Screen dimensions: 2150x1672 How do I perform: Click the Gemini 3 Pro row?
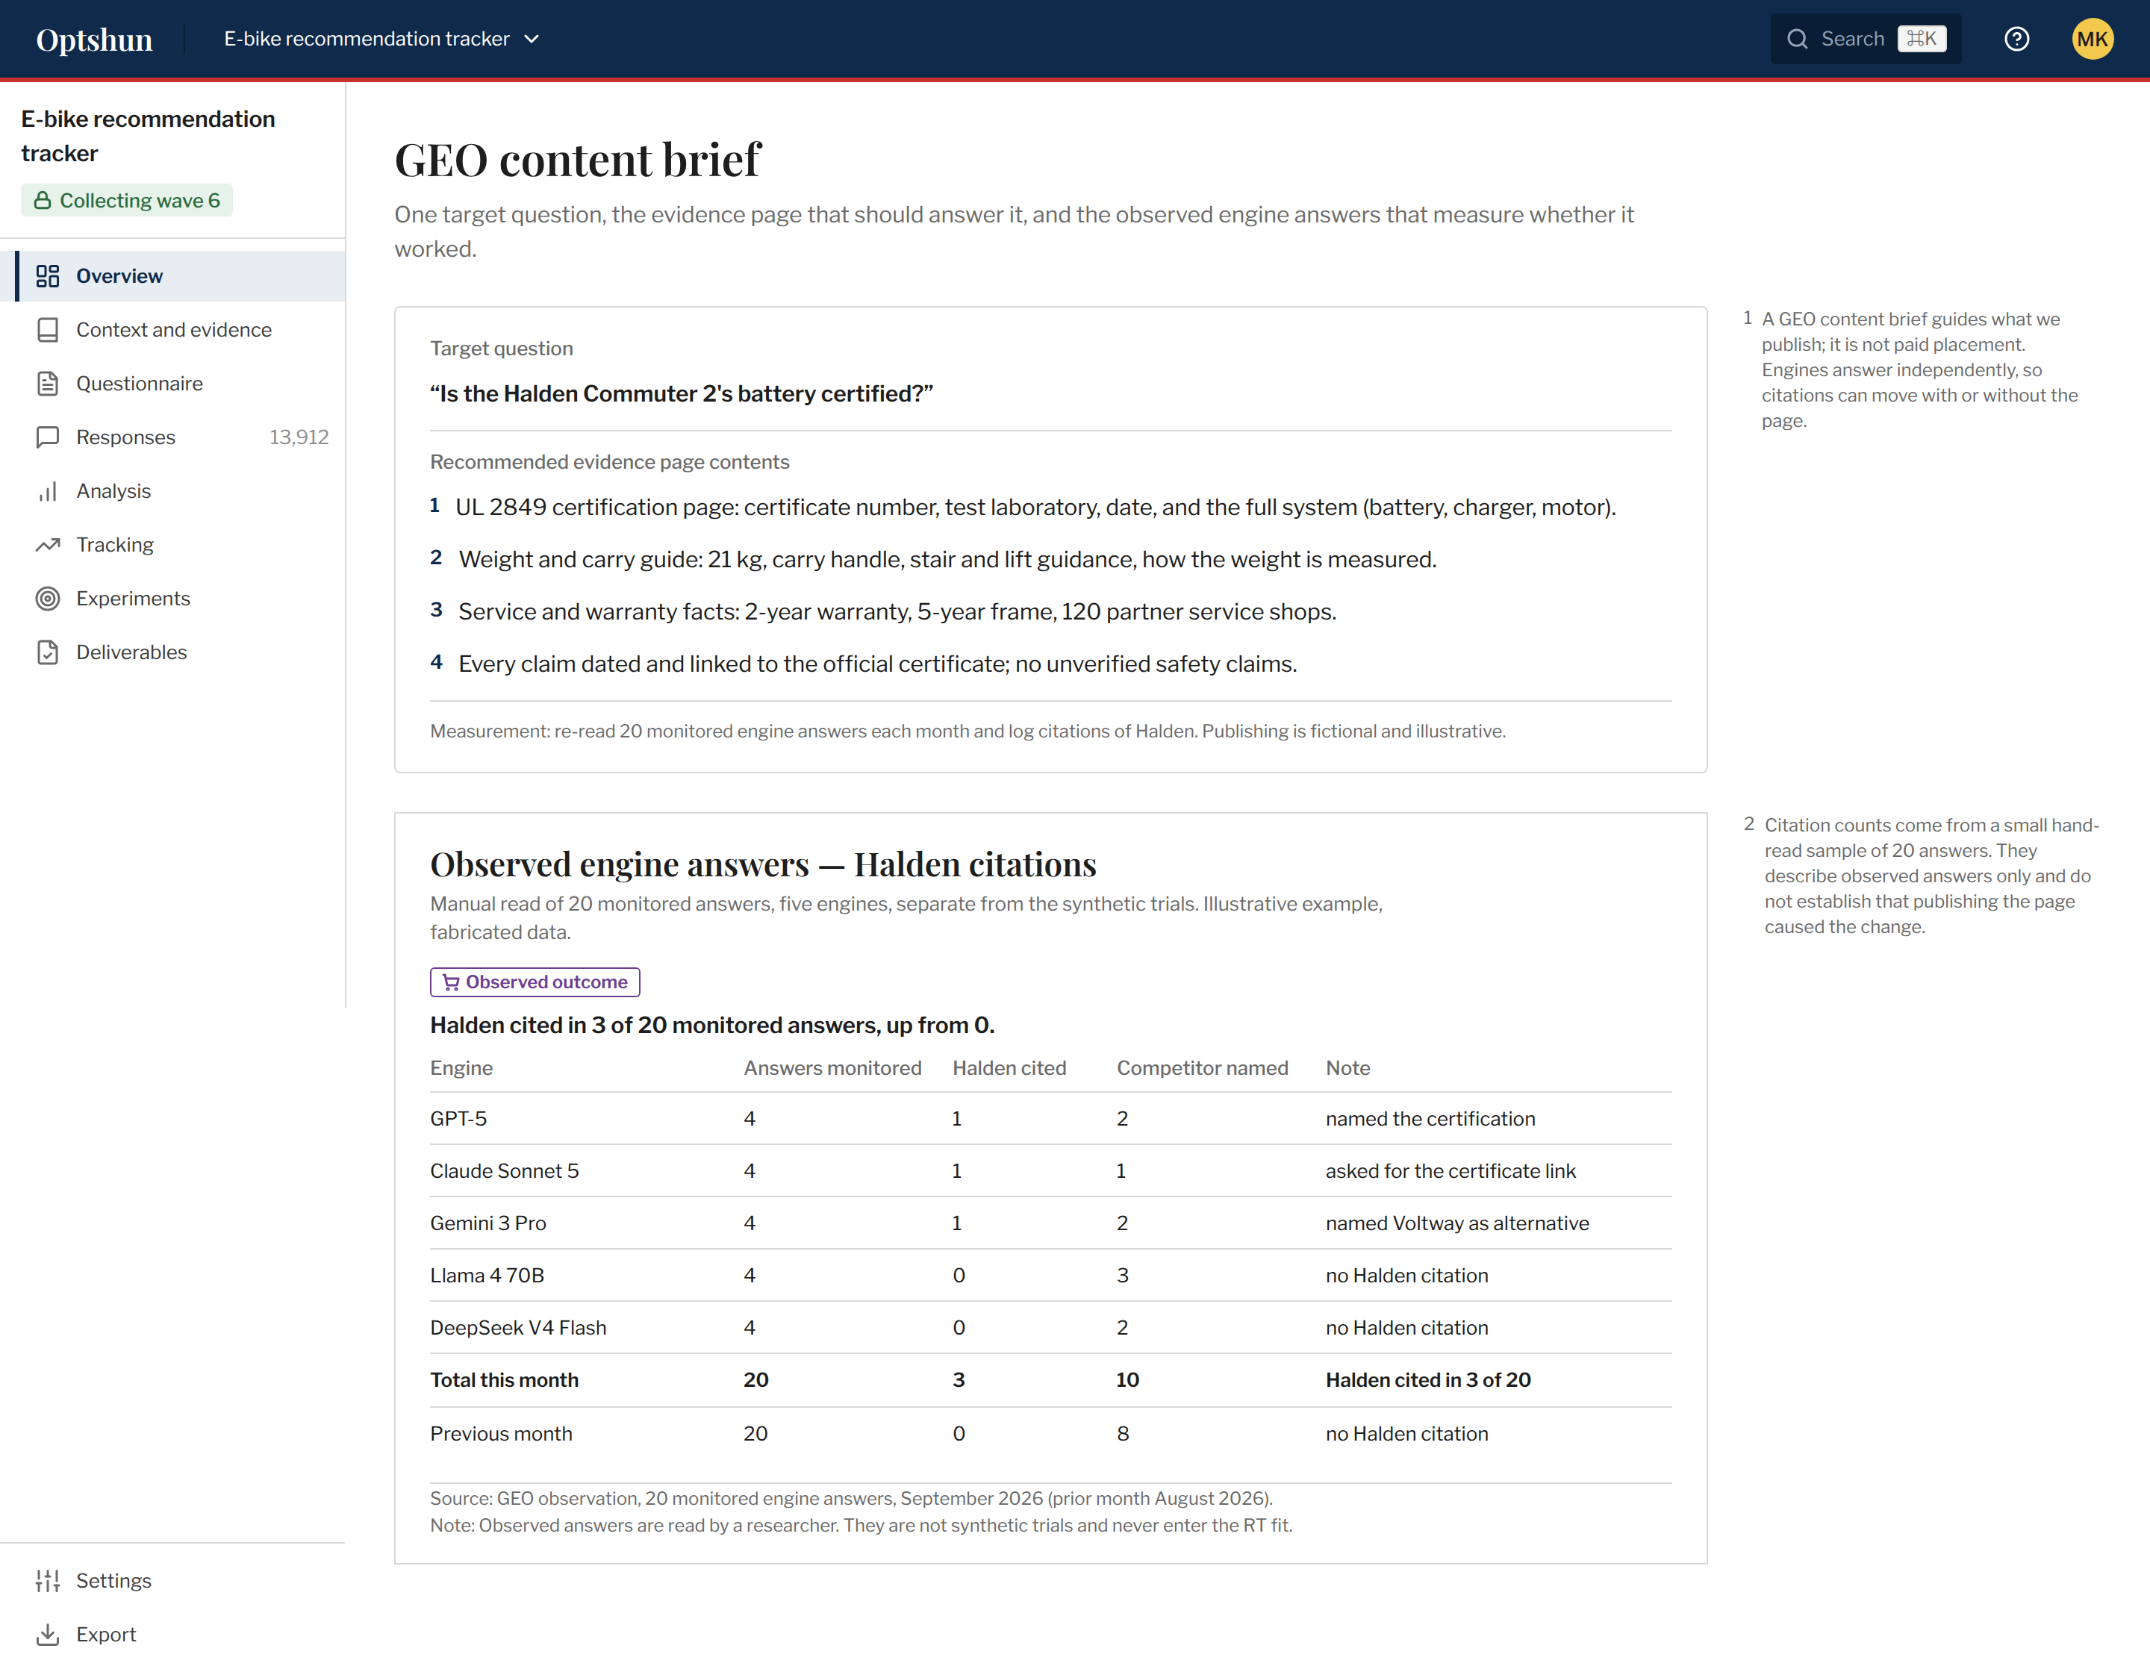1050,1223
